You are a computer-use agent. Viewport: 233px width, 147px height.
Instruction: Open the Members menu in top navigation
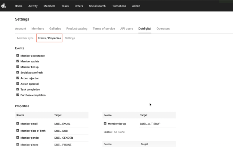(49, 6)
